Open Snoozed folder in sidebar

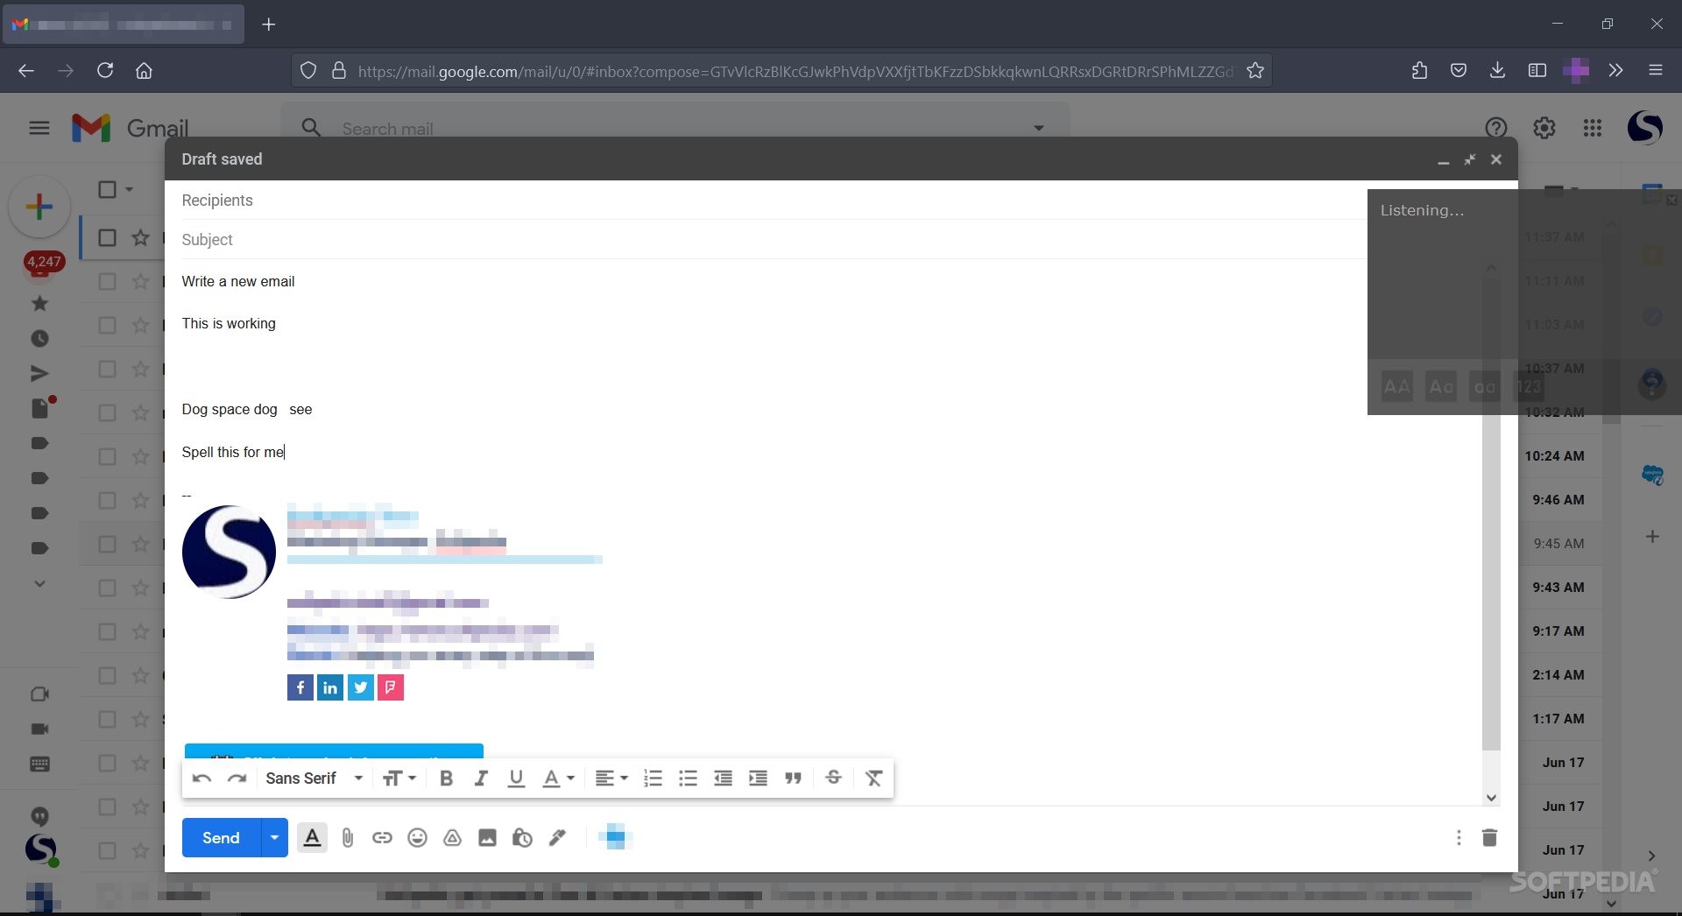39,338
